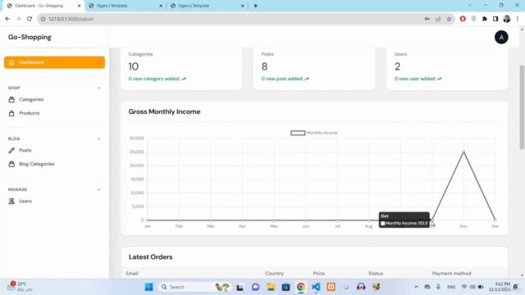Image resolution: width=525 pixels, height=295 pixels.
Task: Open the Chrome profile picture menu
Action: click(x=507, y=19)
